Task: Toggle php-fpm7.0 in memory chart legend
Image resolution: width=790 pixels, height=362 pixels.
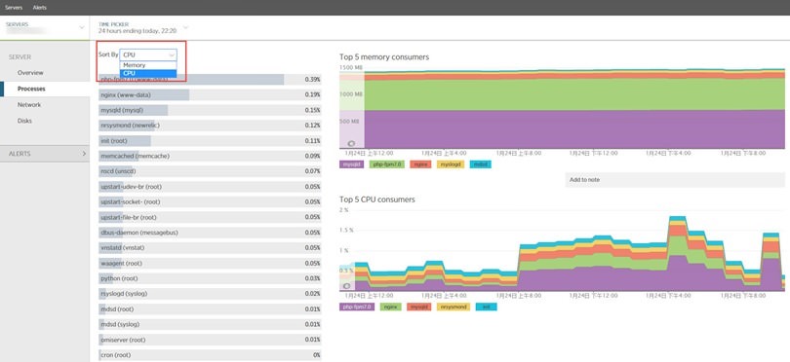Action: 387,164
